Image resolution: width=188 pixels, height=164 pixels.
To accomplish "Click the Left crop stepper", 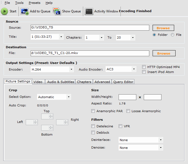I will [32, 122].
